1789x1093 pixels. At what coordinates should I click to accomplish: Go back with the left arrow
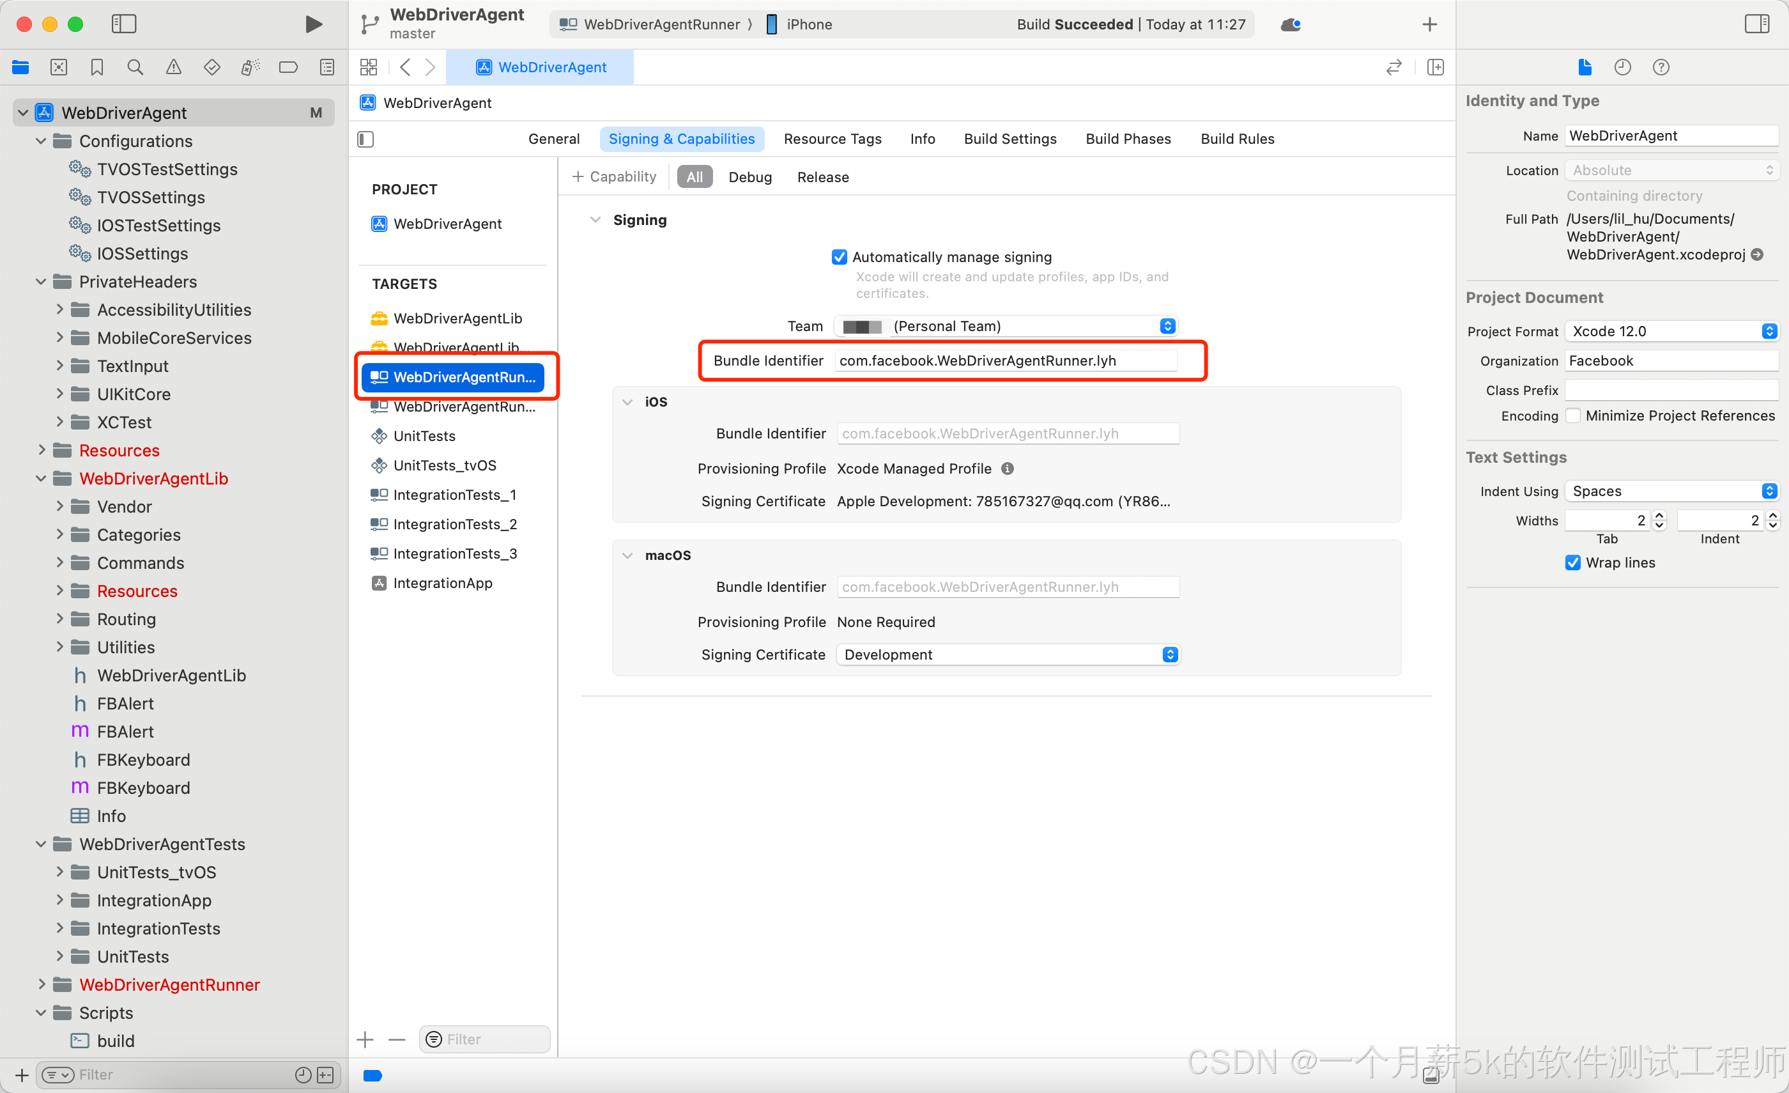405,68
